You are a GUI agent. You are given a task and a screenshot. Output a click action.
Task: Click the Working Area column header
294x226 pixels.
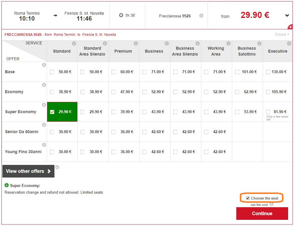click(x=216, y=51)
